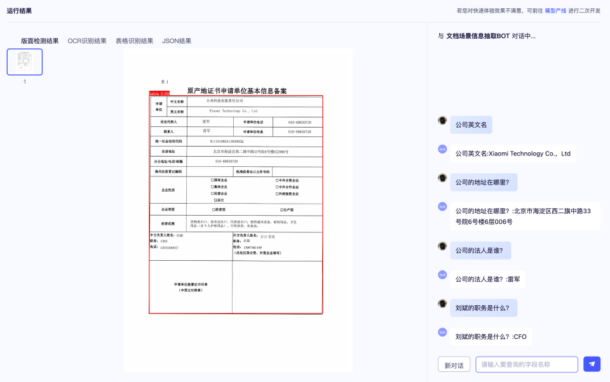Click the reply 公司英文名:Xiaomi Technology Co., Ltd
610x382 pixels.
[513, 154]
